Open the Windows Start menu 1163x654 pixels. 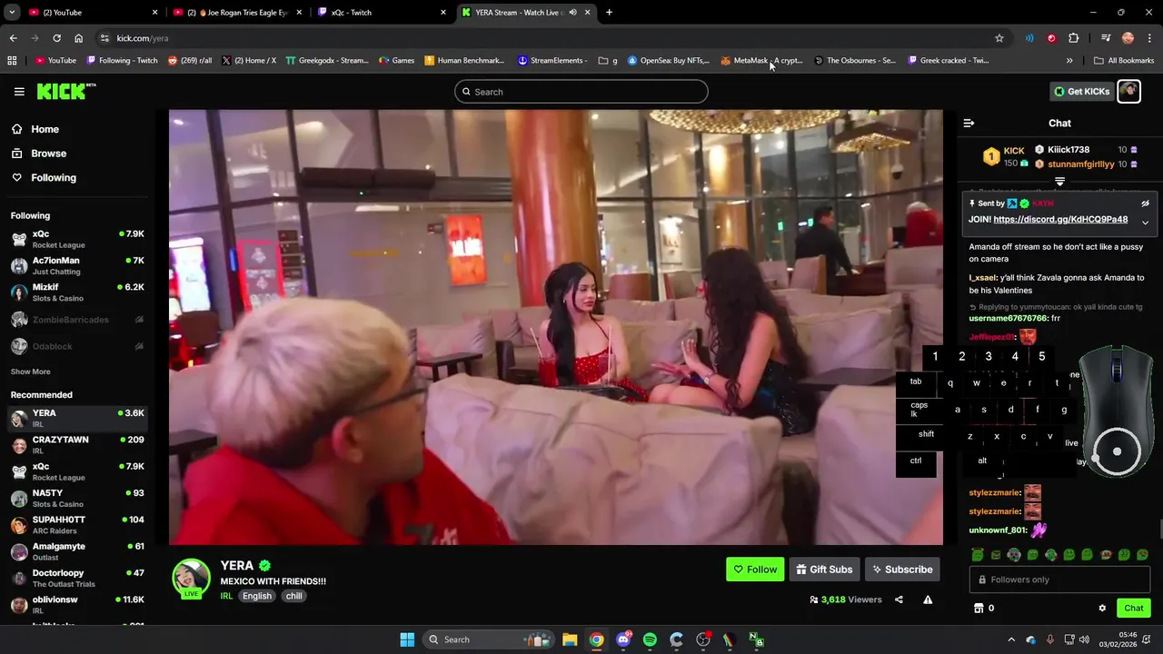coord(407,639)
